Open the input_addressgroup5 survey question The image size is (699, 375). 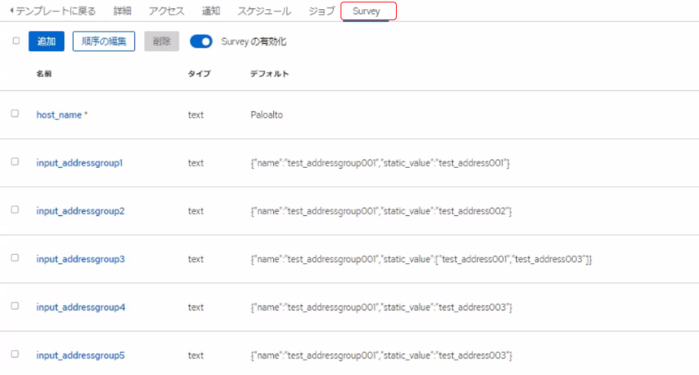(80, 355)
